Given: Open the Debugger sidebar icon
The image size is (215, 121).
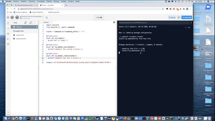Looking at the screenshot, I should [x=8, y=39].
